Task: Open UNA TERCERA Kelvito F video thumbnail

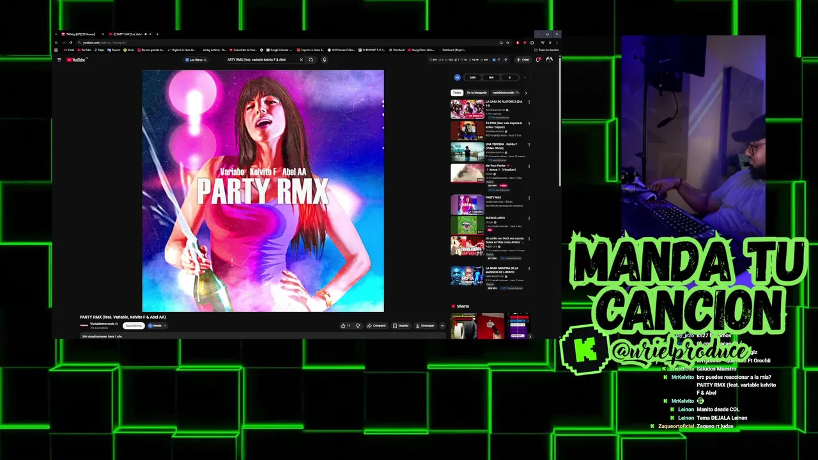Action: (x=467, y=152)
